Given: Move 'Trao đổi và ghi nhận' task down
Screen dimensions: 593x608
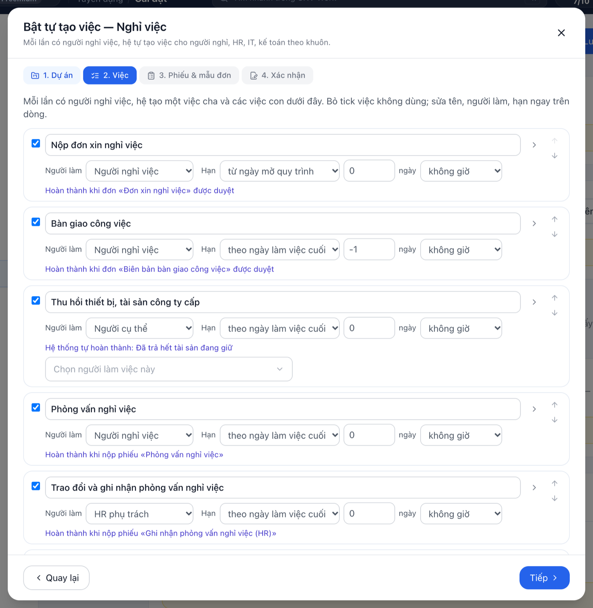Looking at the screenshot, I should [x=554, y=498].
